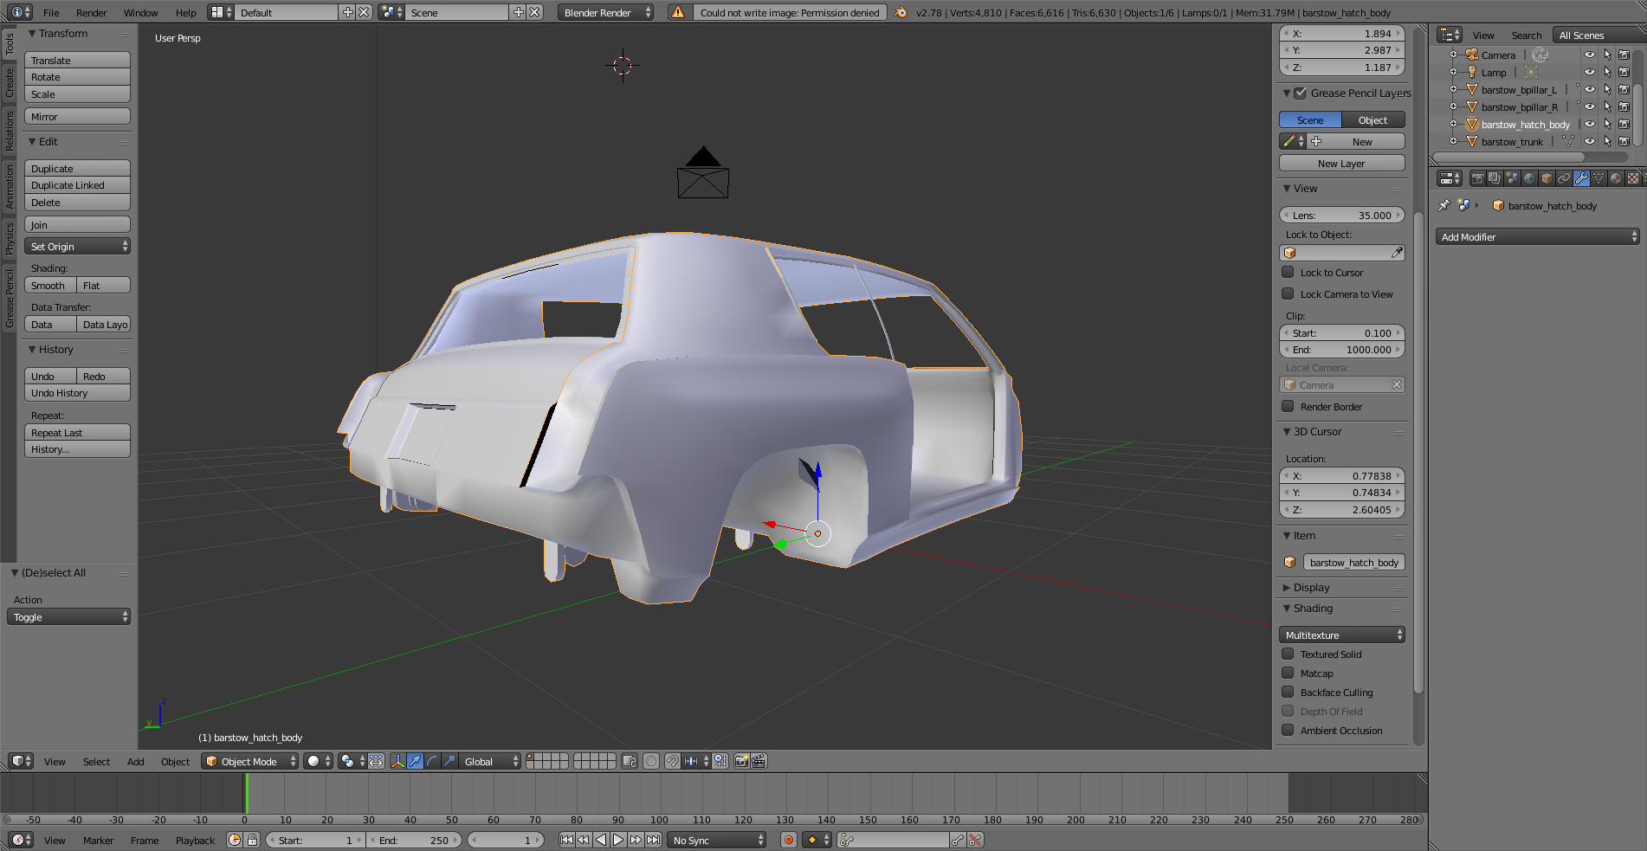
Task: Turn on Ambient Occlusion checkbox
Action: pos(1288,730)
